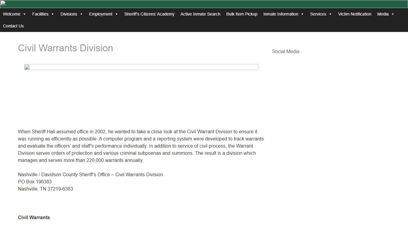Open Active Inmate Search
Viewport: 408px width, 229px height.
pos(200,14)
